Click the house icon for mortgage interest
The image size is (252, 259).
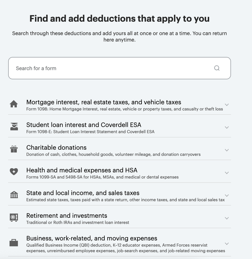pyautogui.click(x=14, y=104)
